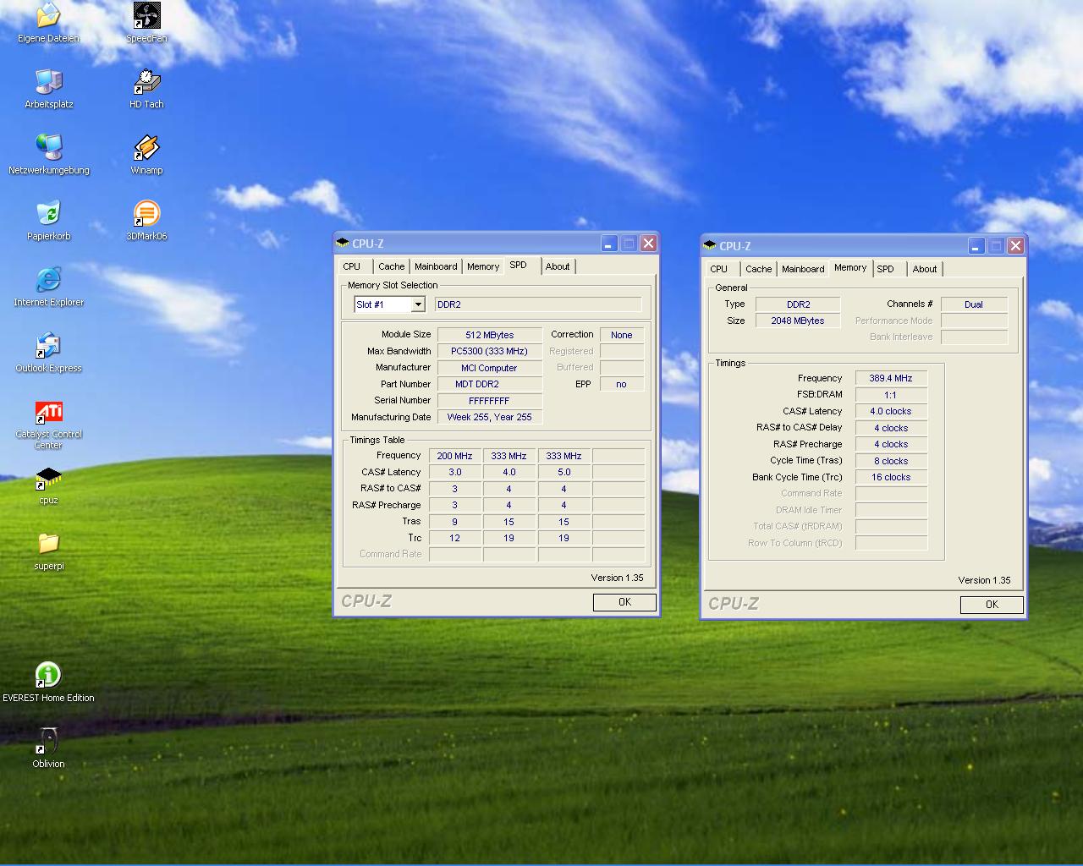This screenshot has height=866, width=1083.
Task: Click the Serial Number value FFFFFFFF
Action: coord(490,401)
